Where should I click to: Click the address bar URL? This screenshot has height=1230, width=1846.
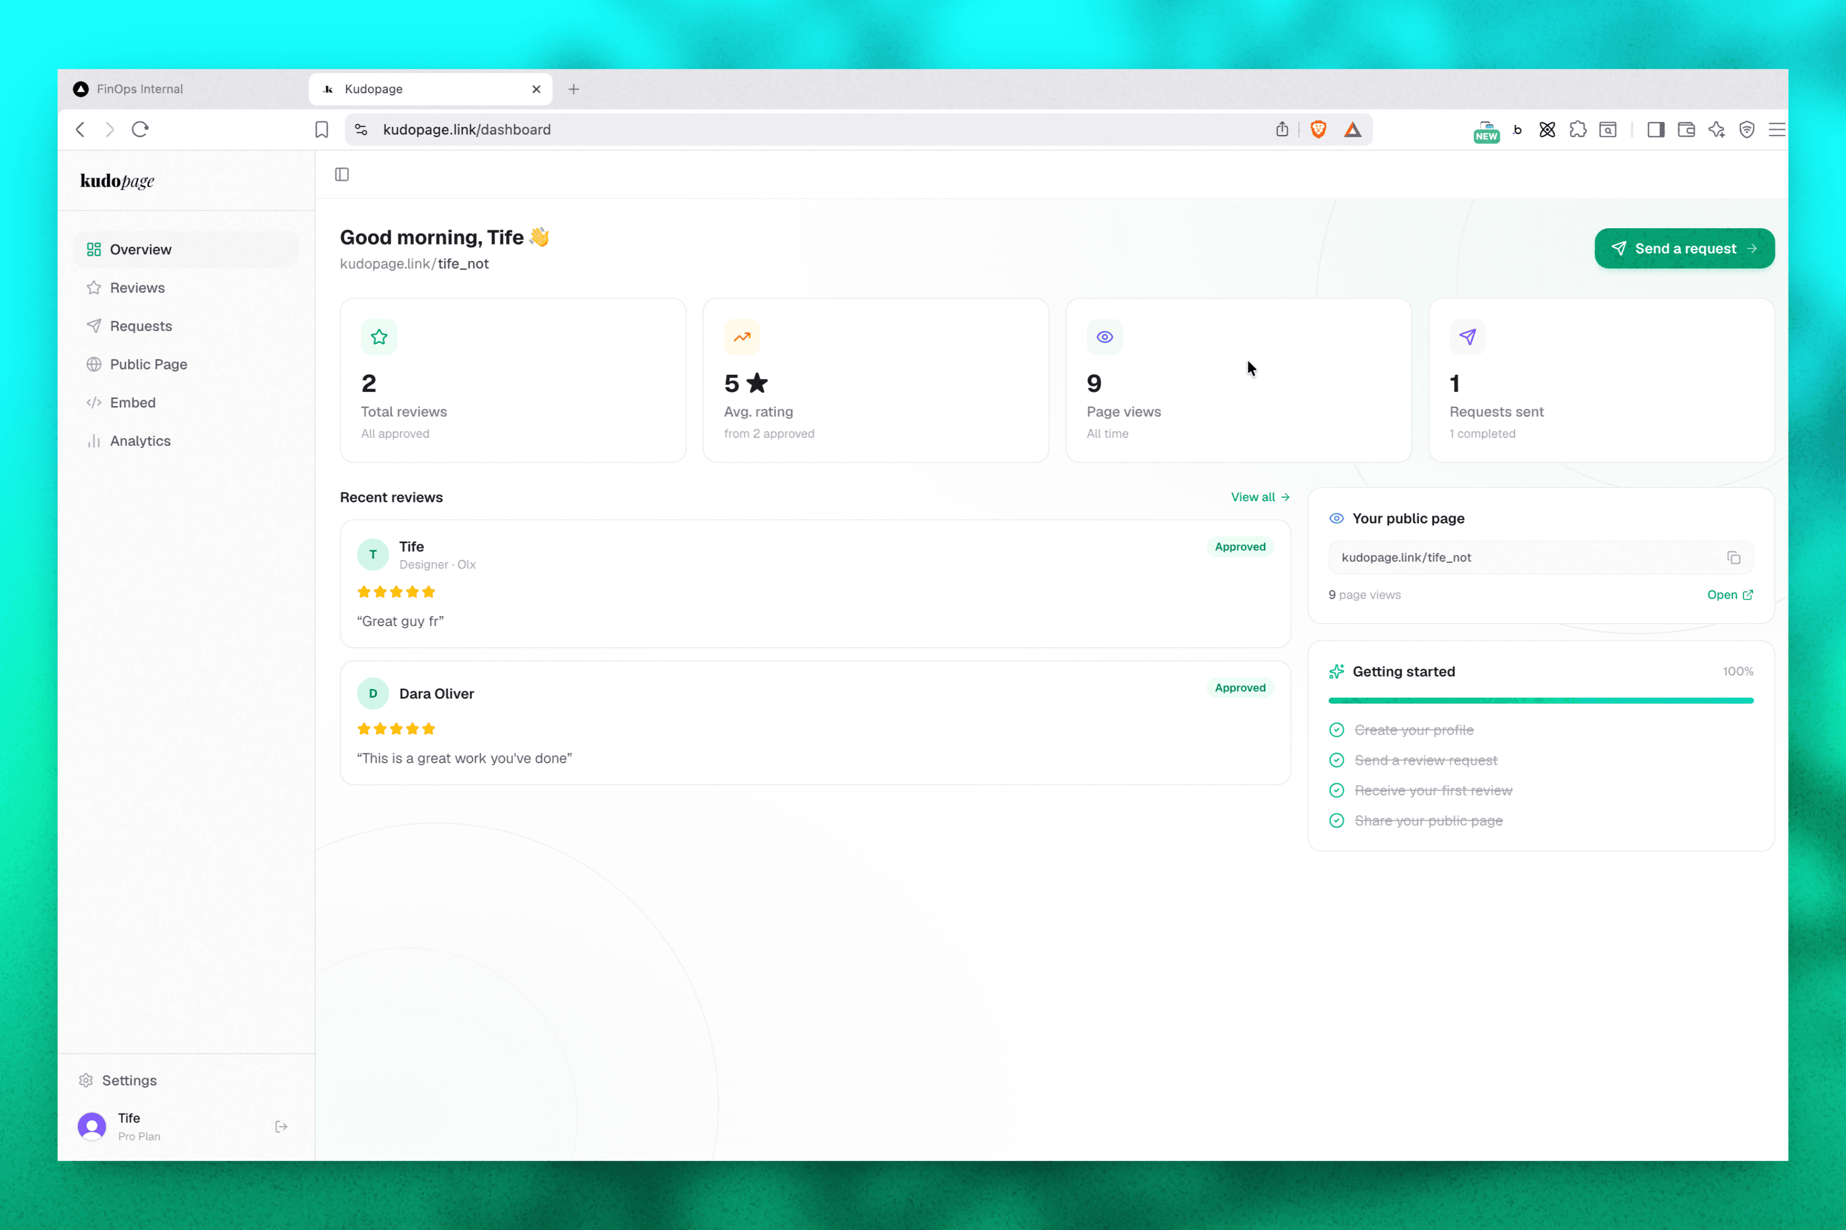pyautogui.click(x=467, y=129)
